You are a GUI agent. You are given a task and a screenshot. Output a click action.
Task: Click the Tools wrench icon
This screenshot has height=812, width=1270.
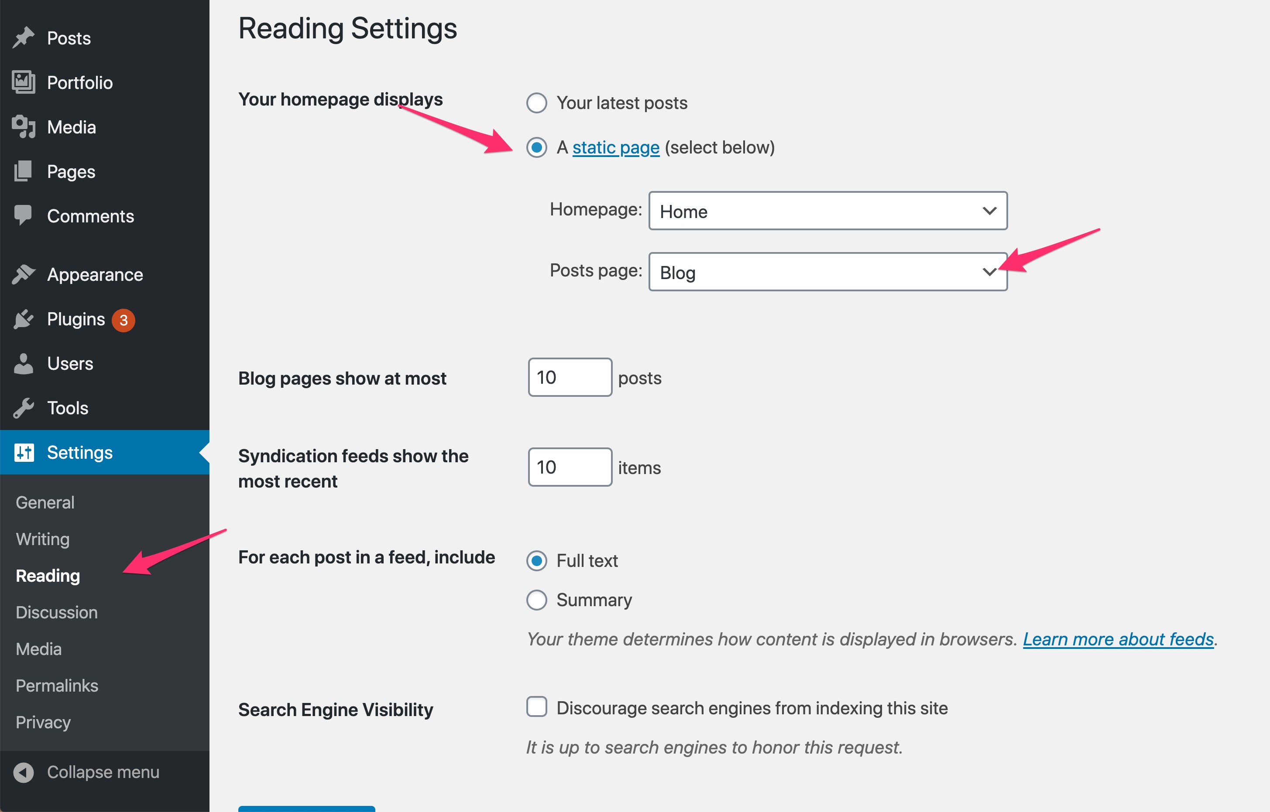(x=23, y=408)
